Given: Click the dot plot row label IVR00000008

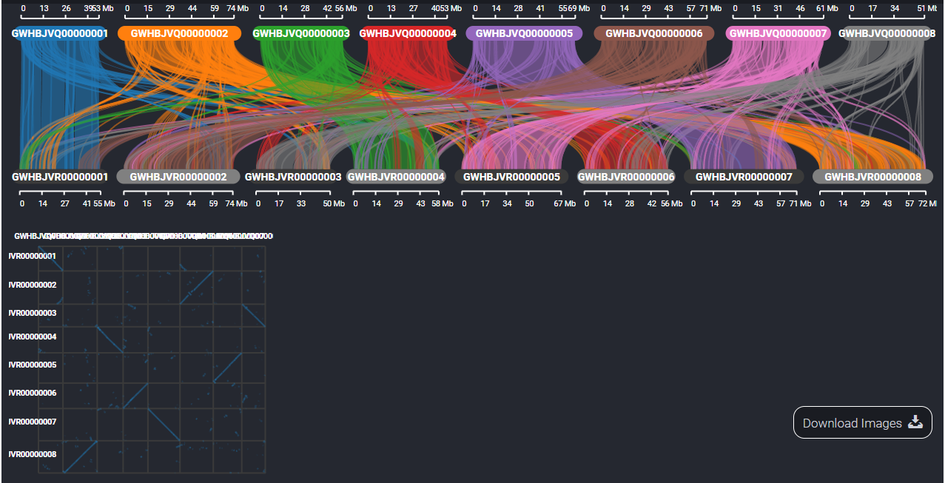Looking at the screenshot, I should pos(33,454).
